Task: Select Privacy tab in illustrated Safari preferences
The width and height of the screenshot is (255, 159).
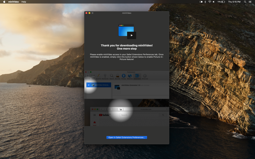Action: (x=124, y=76)
